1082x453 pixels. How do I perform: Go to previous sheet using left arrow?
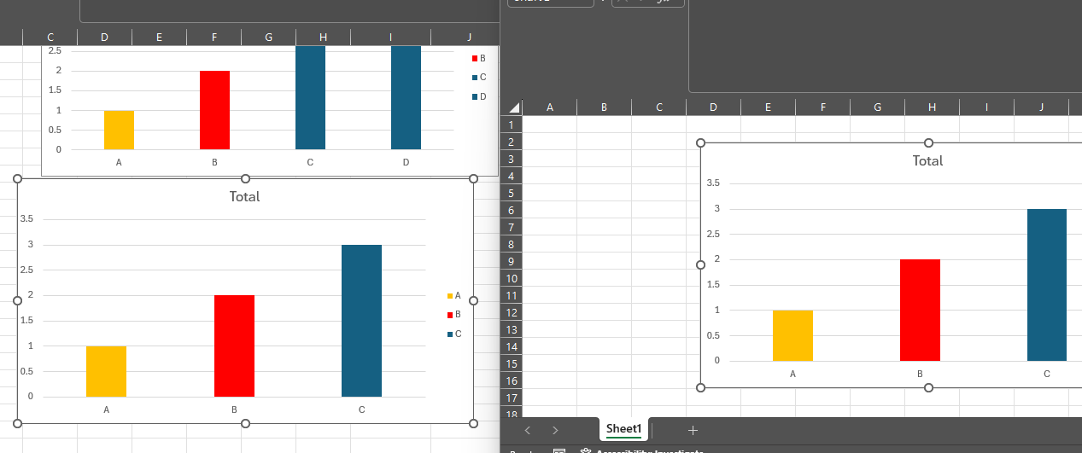coord(528,430)
